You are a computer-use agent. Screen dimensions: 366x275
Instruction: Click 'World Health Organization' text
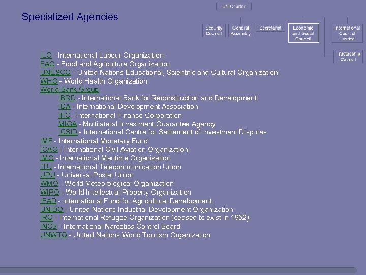106,81
